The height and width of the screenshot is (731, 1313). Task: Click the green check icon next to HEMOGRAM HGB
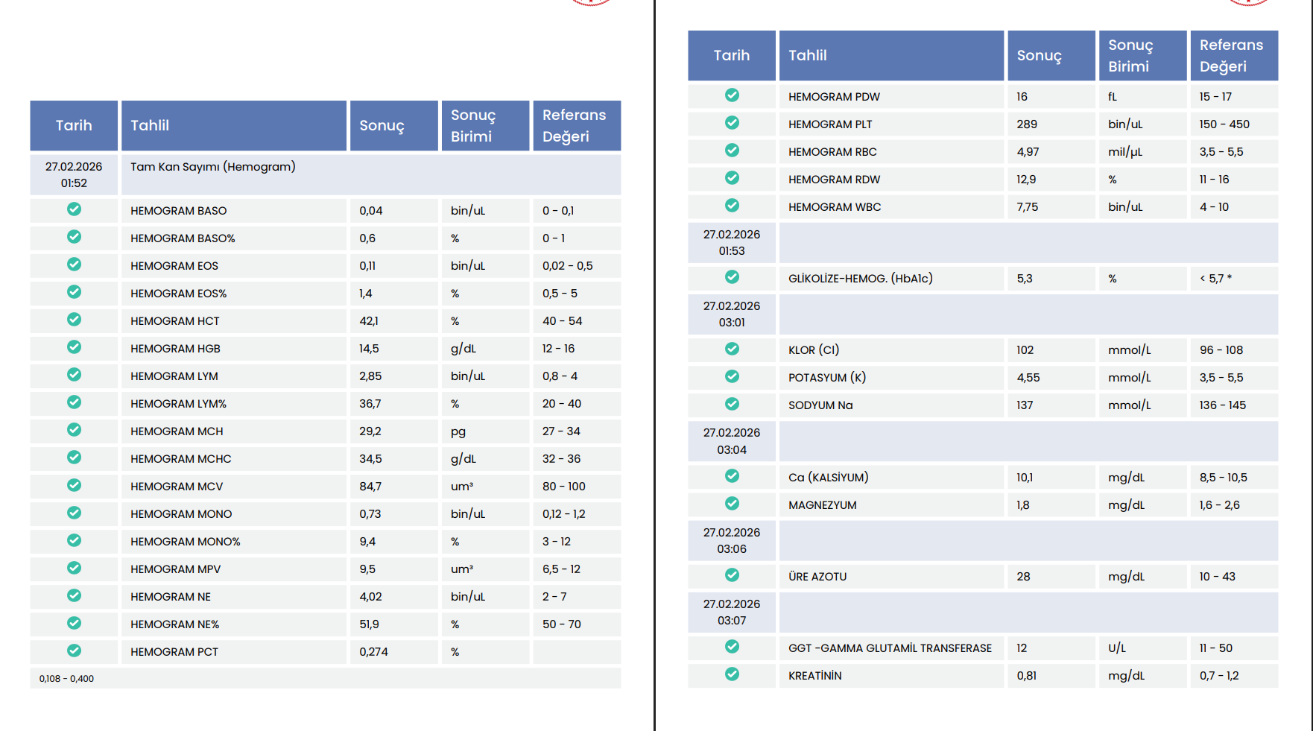coord(74,347)
